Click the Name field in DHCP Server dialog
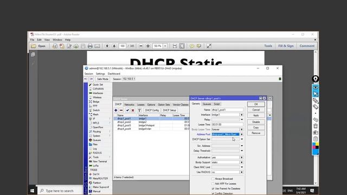Image resolution: width=347 pixels, height=195 pixels. [227, 109]
